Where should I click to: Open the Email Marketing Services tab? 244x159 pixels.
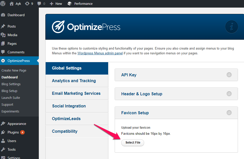[76, 94]
